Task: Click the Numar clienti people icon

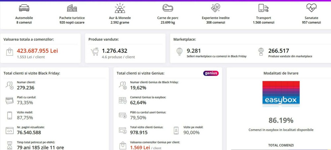Action: click(x=10, y=85)
